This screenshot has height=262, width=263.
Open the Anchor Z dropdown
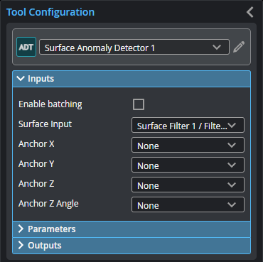click(188, 185)
